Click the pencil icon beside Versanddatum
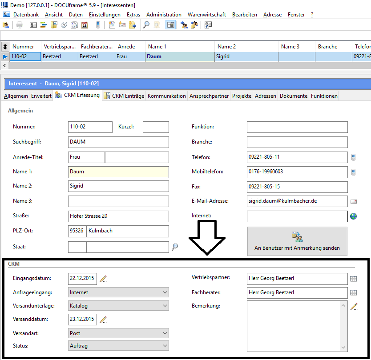This screenshot has width=371, height=360. point(103,320)
